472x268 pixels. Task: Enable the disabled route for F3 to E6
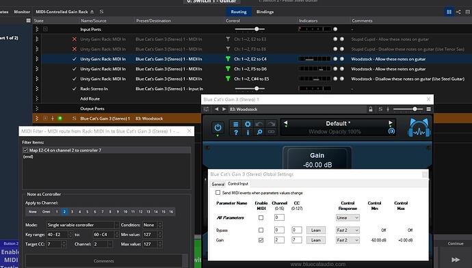75,49
